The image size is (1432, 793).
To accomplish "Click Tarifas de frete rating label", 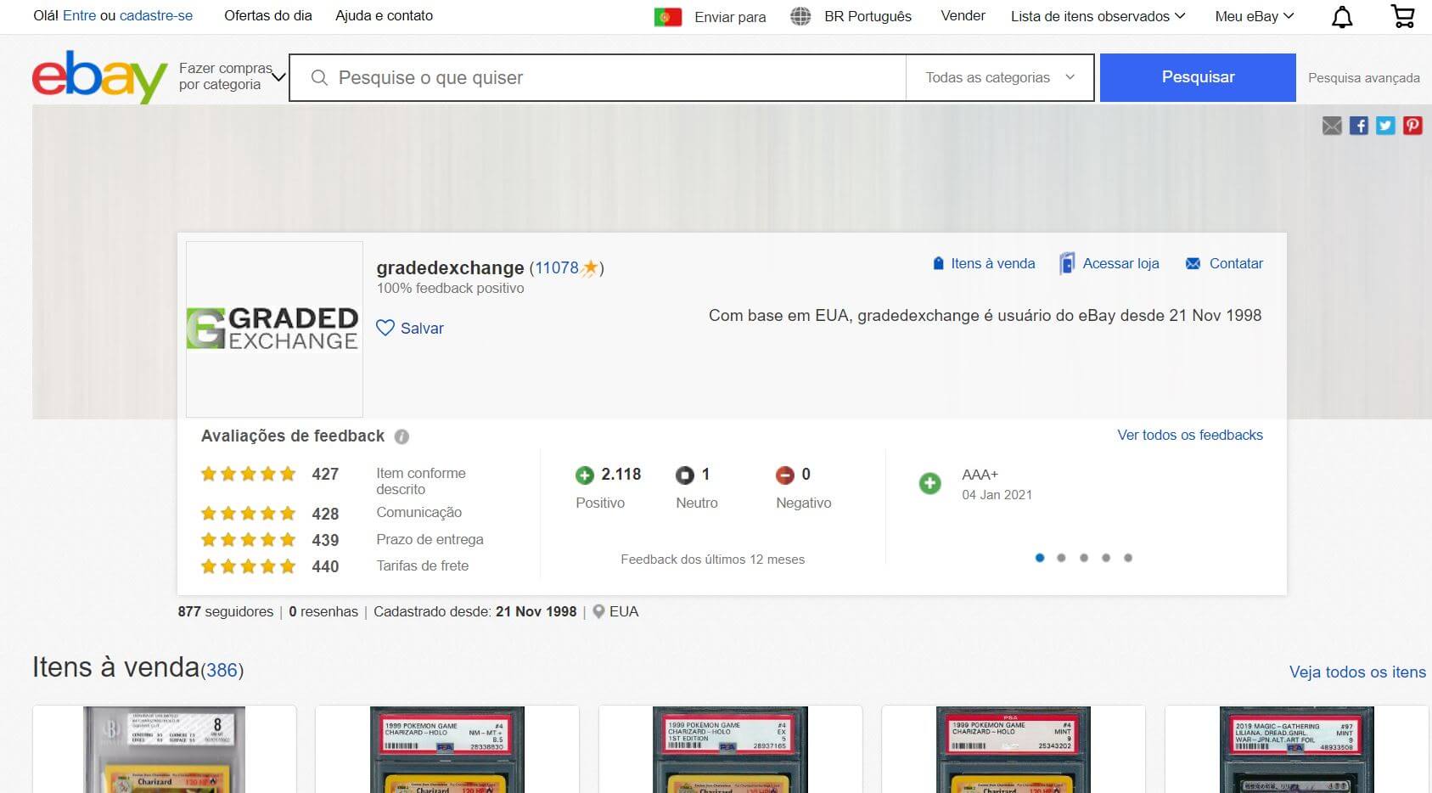I will click(423, 565).
